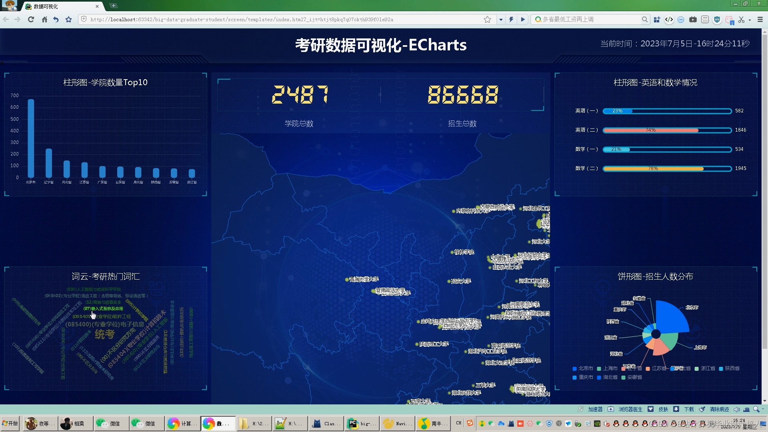Click the lightning speed-mode icon
The image size is (768, 432).
(x=511, y=19)
